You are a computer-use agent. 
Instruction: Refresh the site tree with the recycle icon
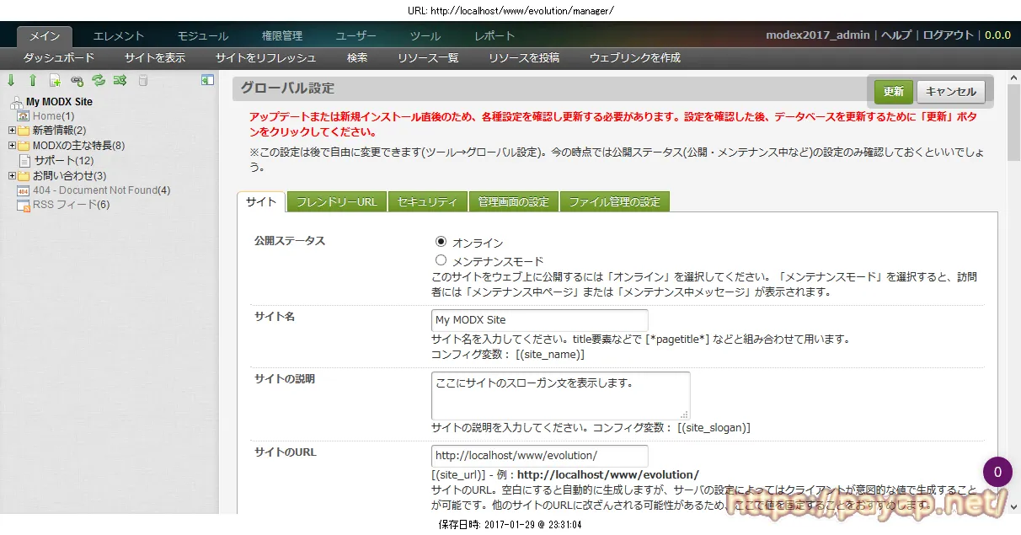(97, 79)
